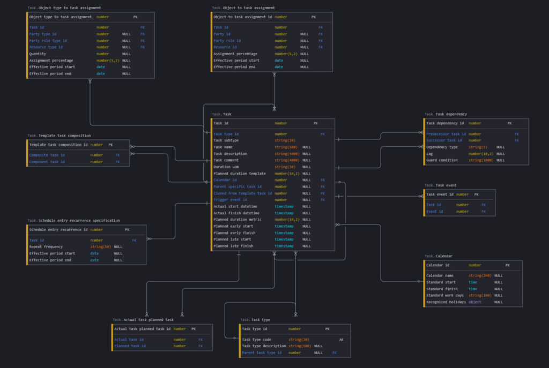Click the Task.Calendar table title
The width and height of the screenshot is (549, 368).
pos(438,256)
